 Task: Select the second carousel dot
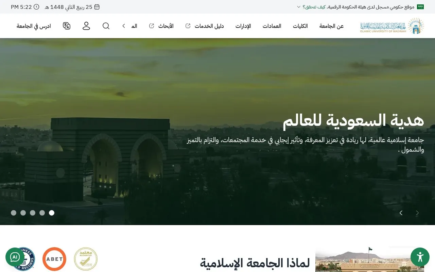pos(42,213)
